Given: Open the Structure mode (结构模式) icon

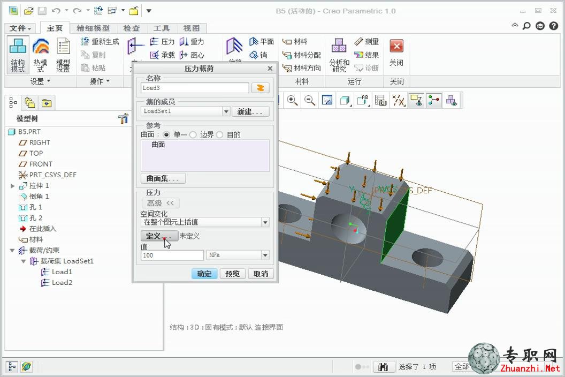Looking at the screenshot, I should (x=18, y=55).
